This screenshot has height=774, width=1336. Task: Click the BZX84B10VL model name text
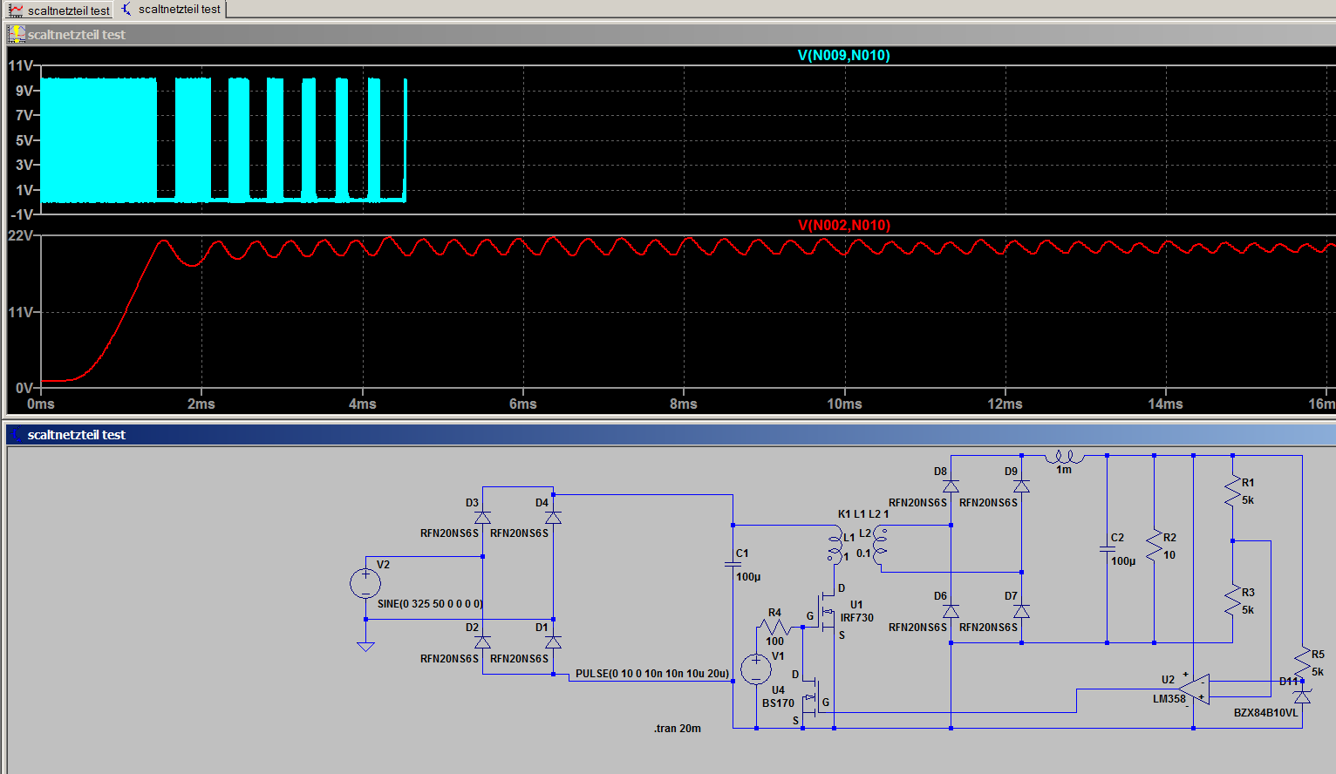coord(1265,712)
